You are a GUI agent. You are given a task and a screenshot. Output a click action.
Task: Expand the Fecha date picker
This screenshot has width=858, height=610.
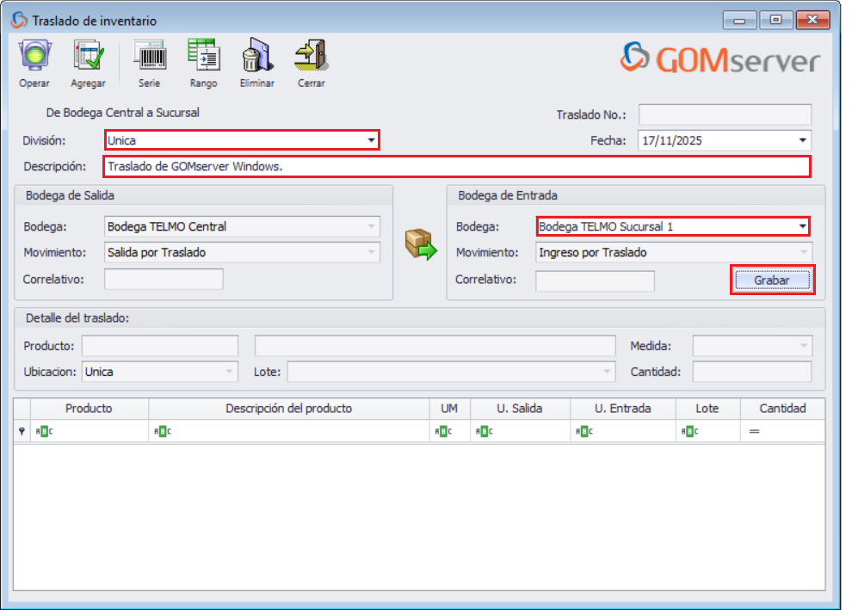coord(801,140)
